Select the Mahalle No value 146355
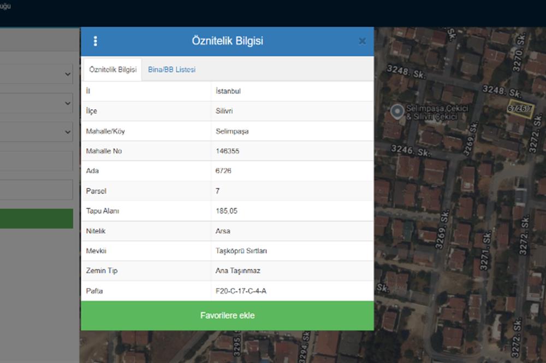546x363 pixels. [x=227, y=151]
